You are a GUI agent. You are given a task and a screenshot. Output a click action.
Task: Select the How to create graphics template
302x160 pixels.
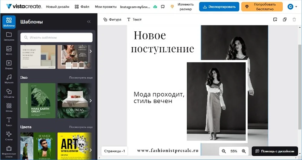38,57
